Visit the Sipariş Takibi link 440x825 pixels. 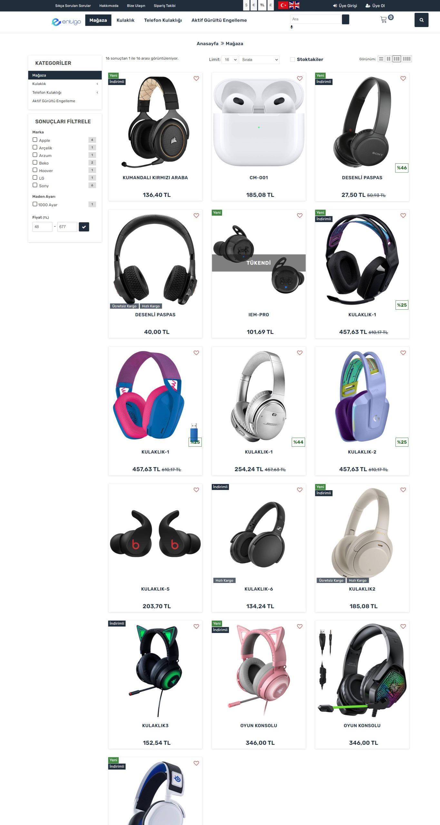click(164, 6)
